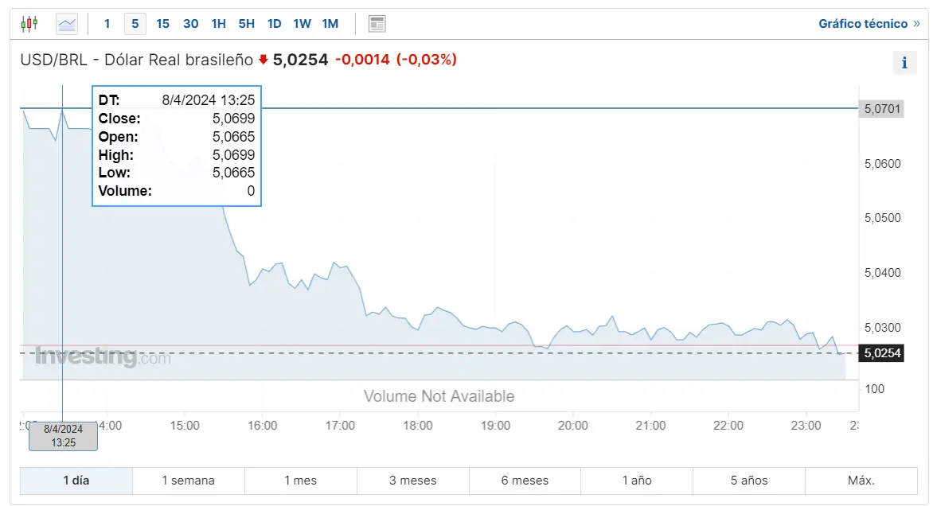This screenshot has width=933, height=506.
Task: Set interval to 1D
Action: point(274,24)
